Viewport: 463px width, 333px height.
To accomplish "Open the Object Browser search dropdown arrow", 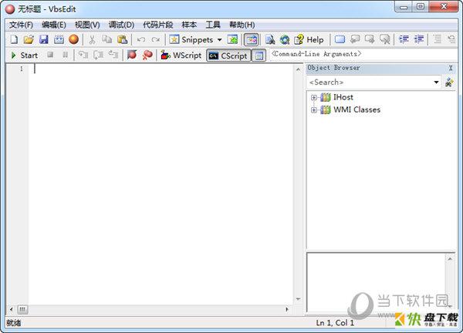I will [x=436, y=82].
